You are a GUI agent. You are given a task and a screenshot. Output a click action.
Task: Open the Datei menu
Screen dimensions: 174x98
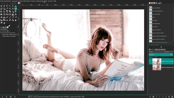click(2, 1)
